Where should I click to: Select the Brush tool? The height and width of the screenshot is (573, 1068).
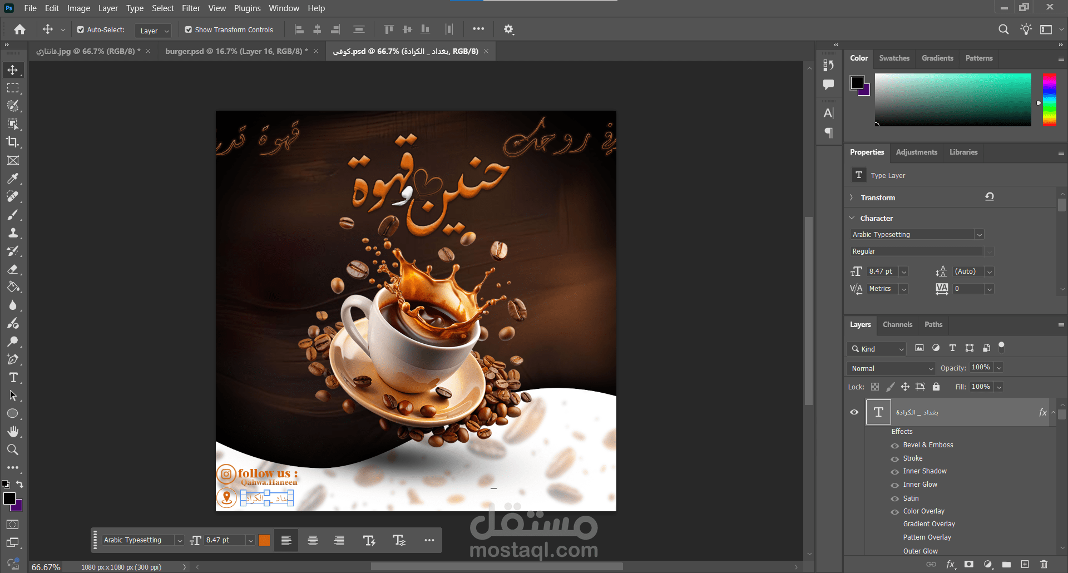[x=13, y=215]
